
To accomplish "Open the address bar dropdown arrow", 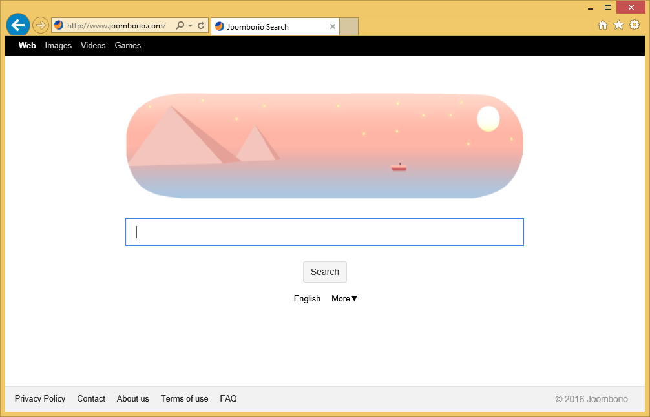I will tap(190, 26).
